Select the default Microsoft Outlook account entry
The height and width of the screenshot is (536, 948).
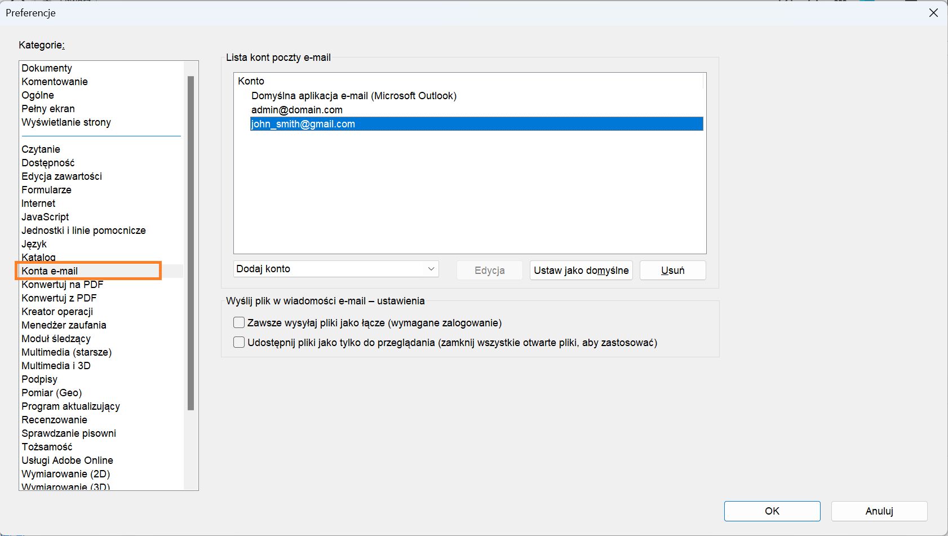354,96
